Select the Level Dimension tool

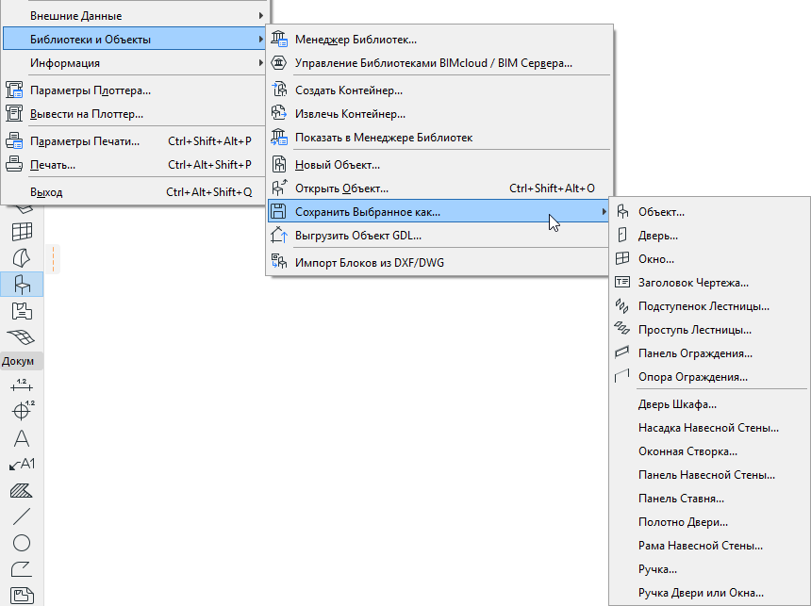coord(23,411)
